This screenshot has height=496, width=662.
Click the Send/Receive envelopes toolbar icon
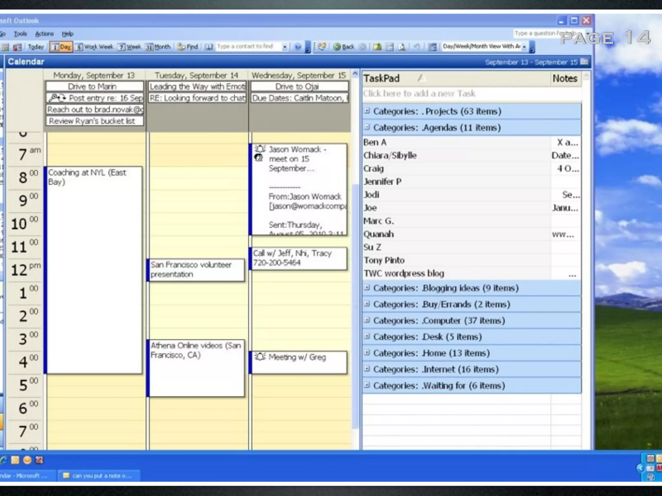tap(322, 46)
